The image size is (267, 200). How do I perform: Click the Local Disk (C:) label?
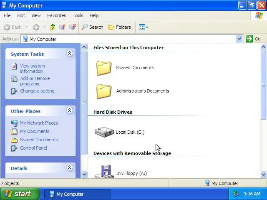coord(130,132)
